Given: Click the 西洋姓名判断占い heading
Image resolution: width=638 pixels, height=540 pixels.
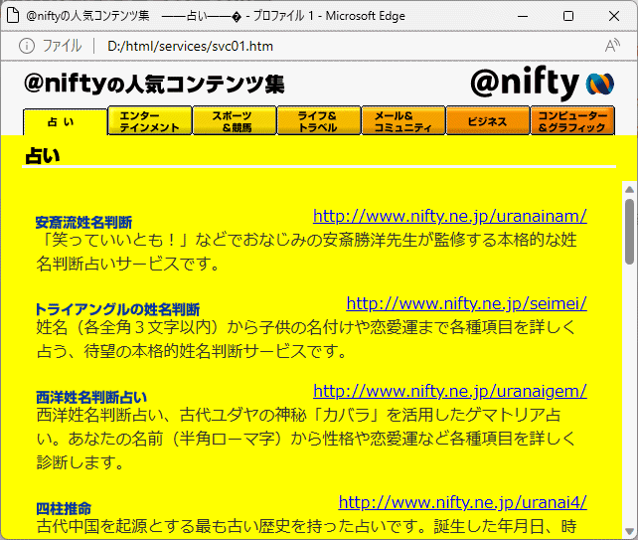Looking at the screenshot, I should (x=91, y=397).
